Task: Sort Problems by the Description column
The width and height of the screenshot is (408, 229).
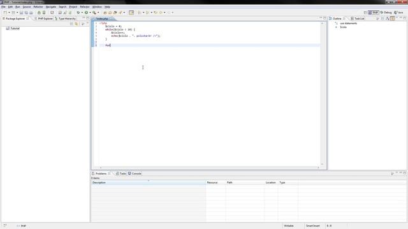Action: [x=149, y=183]
